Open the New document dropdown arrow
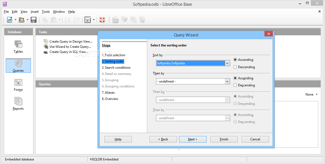The width and height of the screenshot is (325, 164). pyautogui.click(x=15, y=20)
